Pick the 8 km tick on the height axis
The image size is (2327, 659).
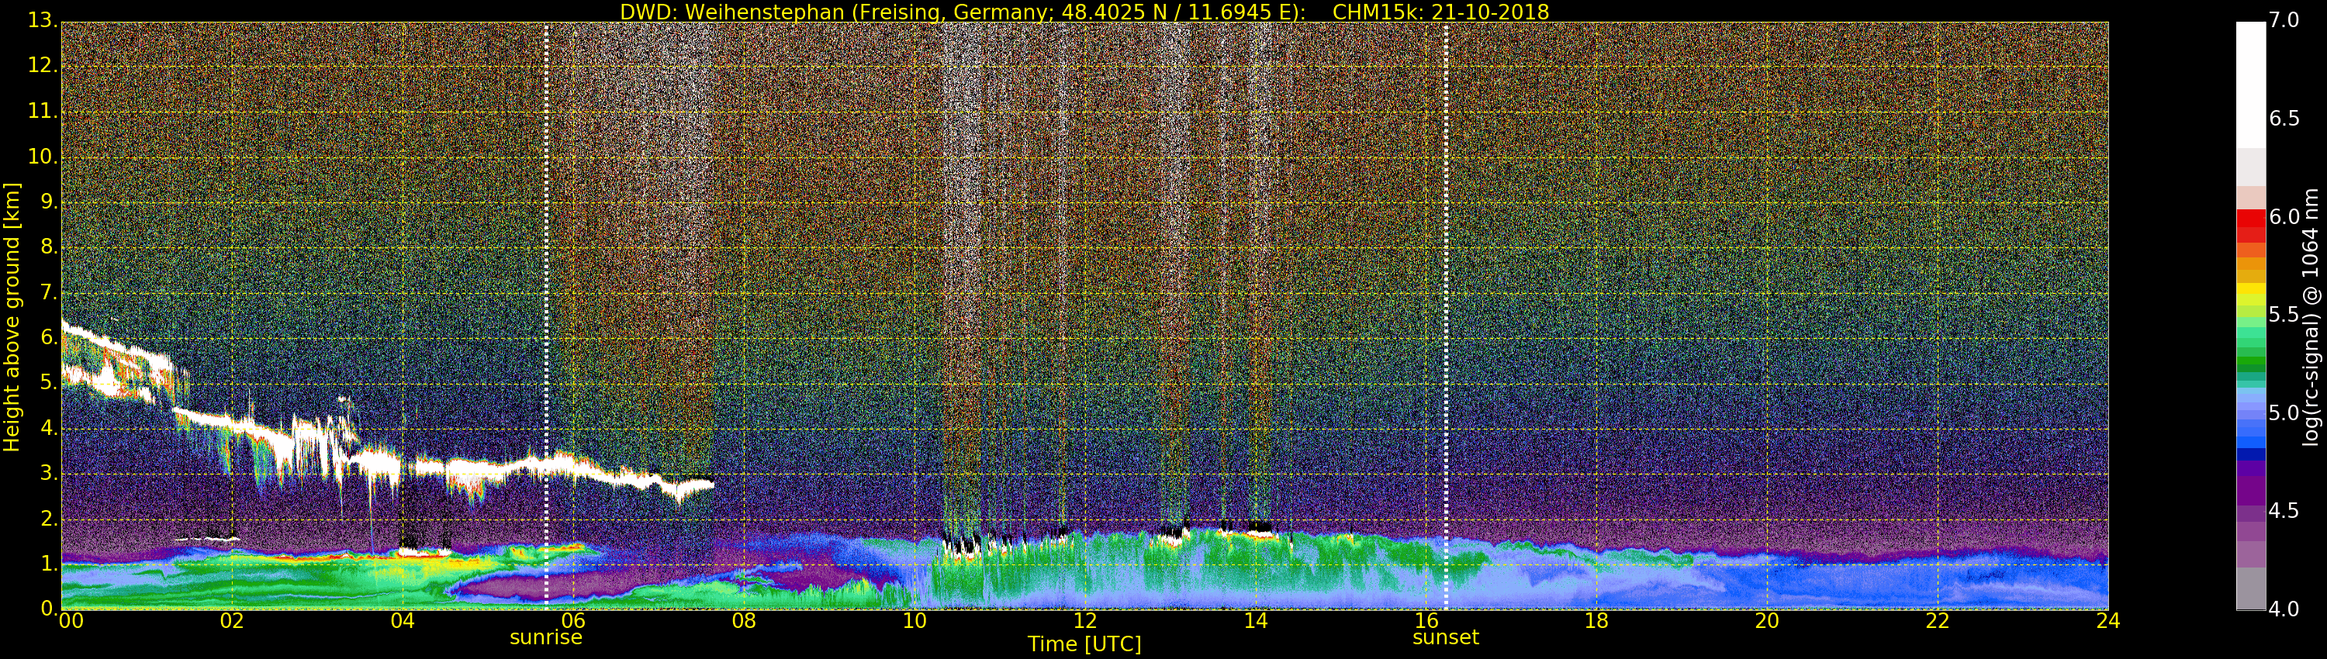click(x=49, y=247)
